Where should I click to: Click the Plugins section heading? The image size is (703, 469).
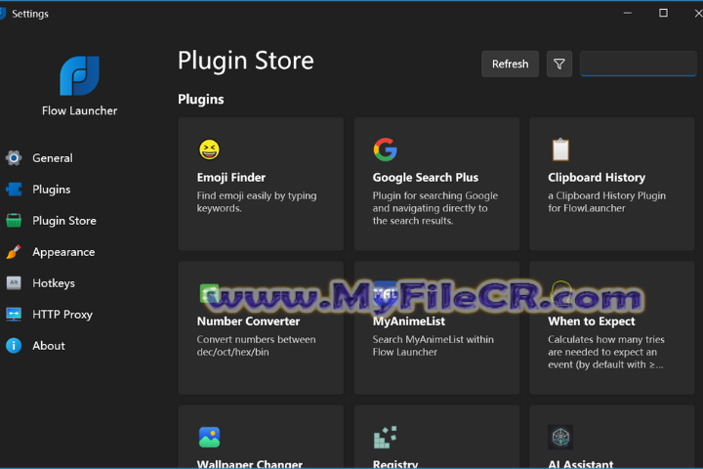201,100
